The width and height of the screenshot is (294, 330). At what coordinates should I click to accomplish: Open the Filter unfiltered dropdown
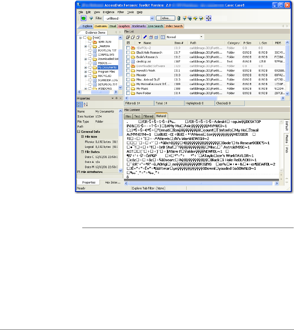point(152,18)
